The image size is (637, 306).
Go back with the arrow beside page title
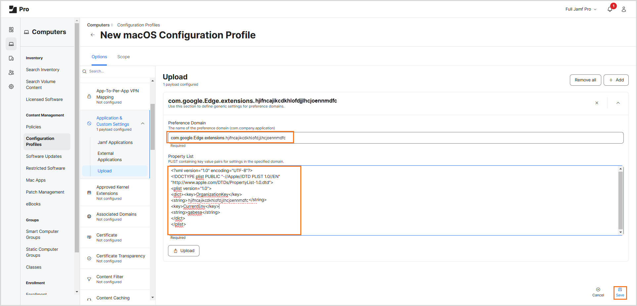click(93, 35)
